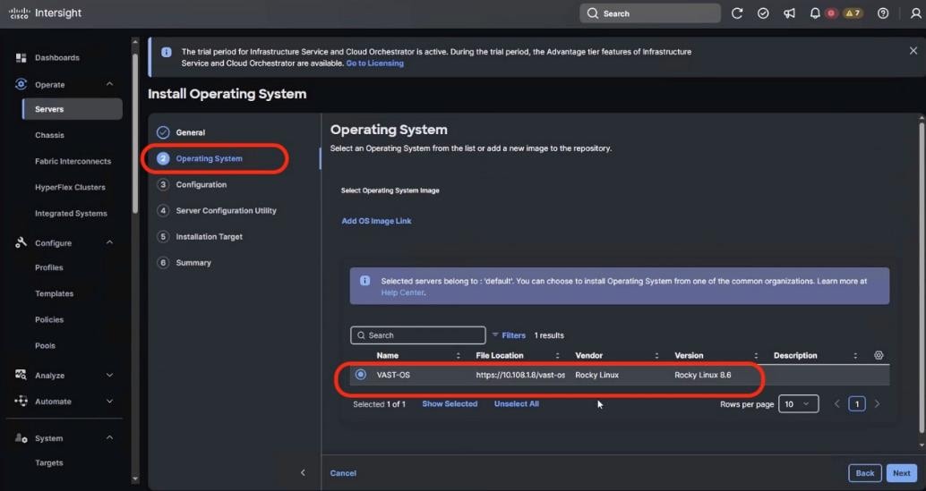Screen dimensions: 926x491
Task: Go to Server Configuration Utility step
Action: [x=217, y=210]
